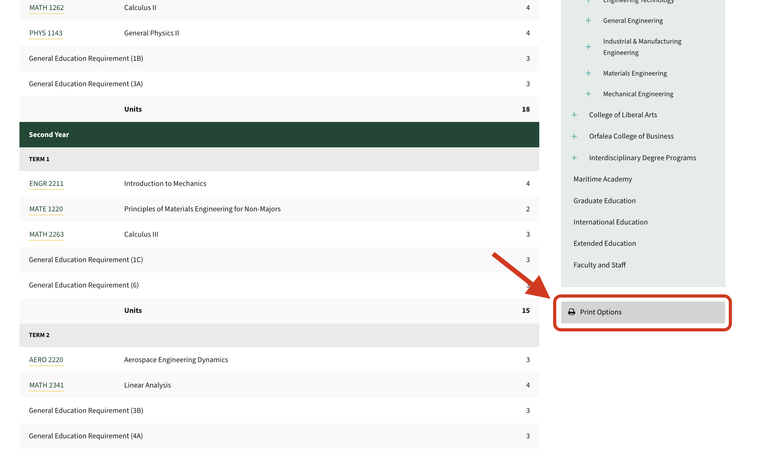Navigate to Faculty and Staff
The width and height of the screenshot is (768, 454).
[x=599, y=265]
